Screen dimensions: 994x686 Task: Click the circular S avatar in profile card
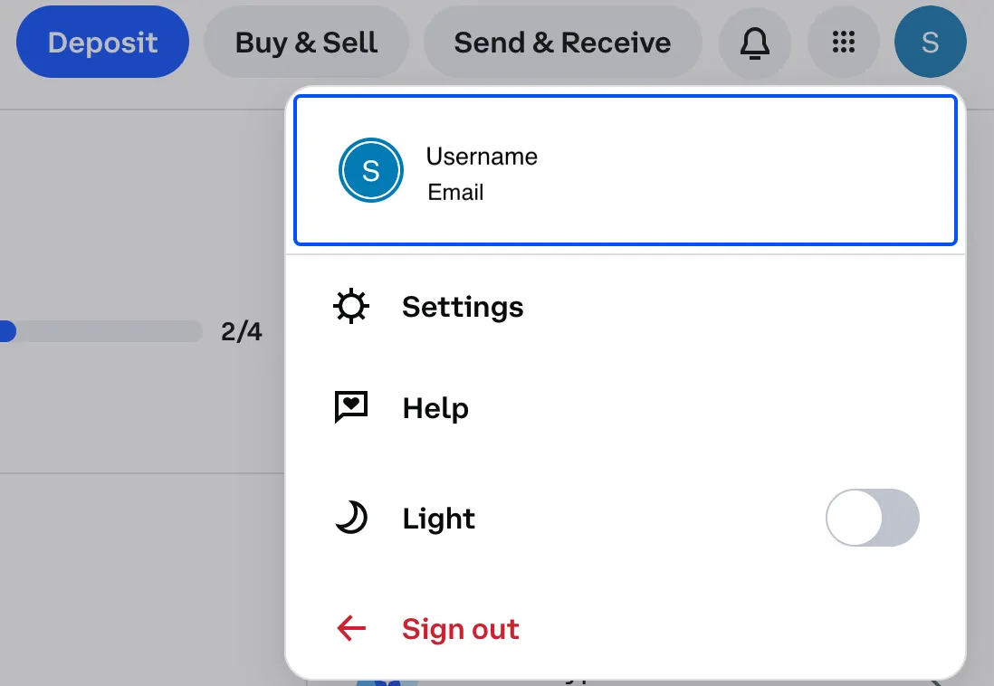[371, 170]
